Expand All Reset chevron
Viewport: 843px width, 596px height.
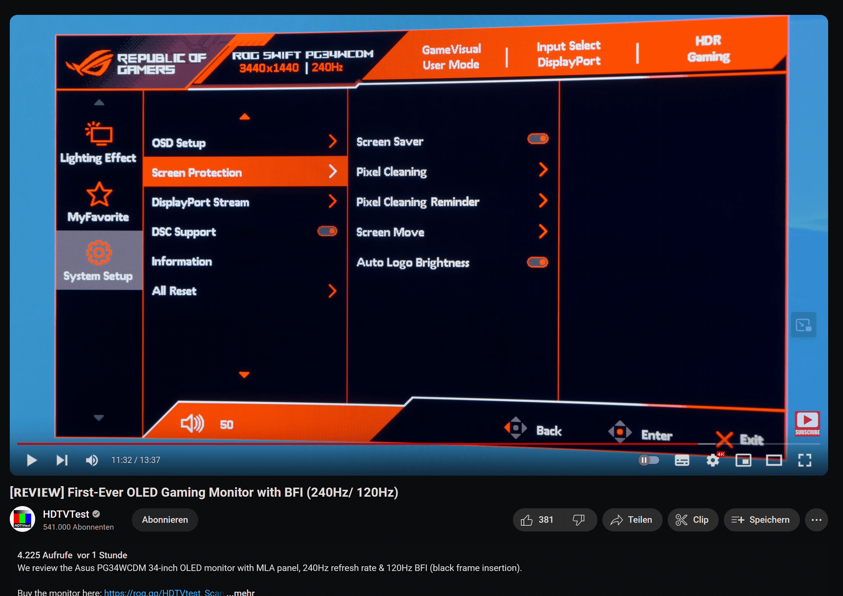pyautogui.click(x=332, y=291)
